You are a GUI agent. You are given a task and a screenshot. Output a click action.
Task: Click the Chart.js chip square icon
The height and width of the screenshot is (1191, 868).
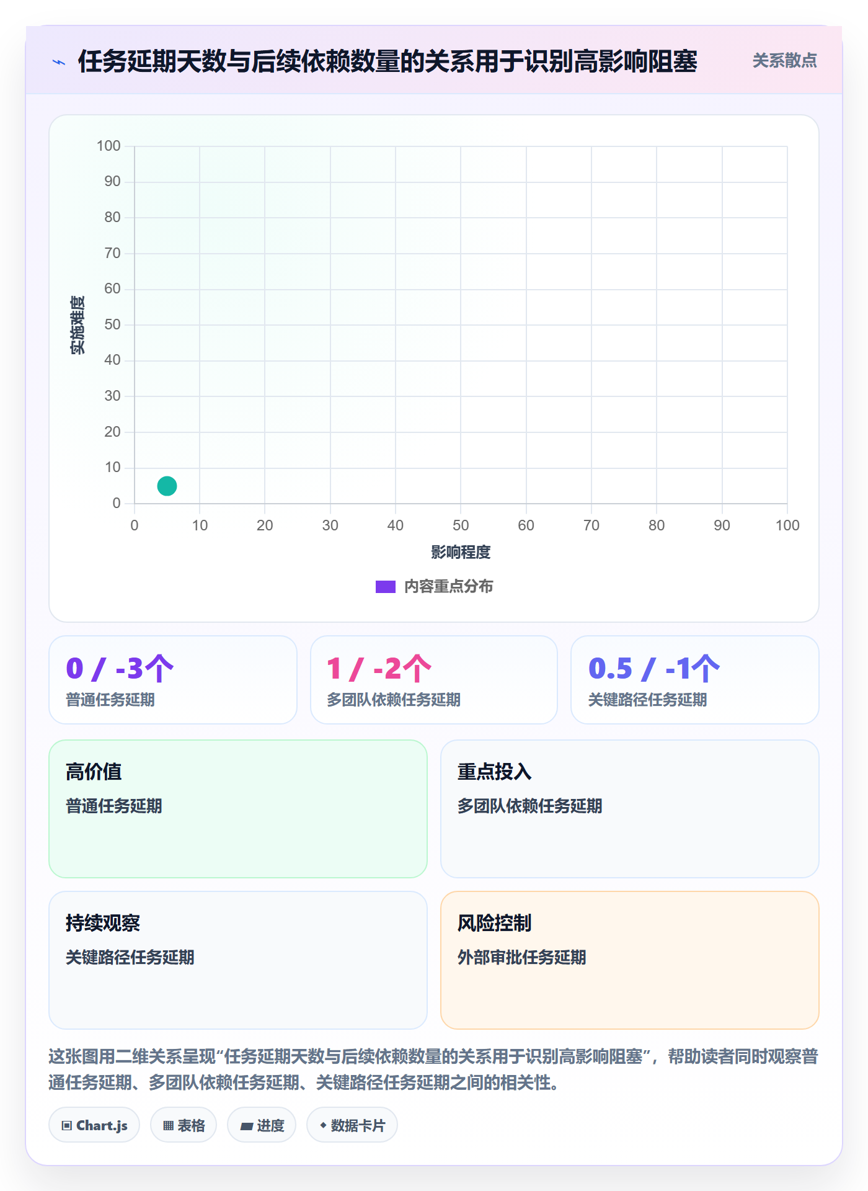pyautogui.click(x=67, y=1126)
